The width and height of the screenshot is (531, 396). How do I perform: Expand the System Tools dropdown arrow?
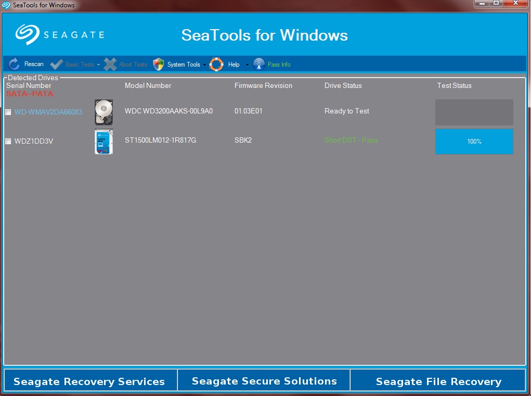(204, 65)
